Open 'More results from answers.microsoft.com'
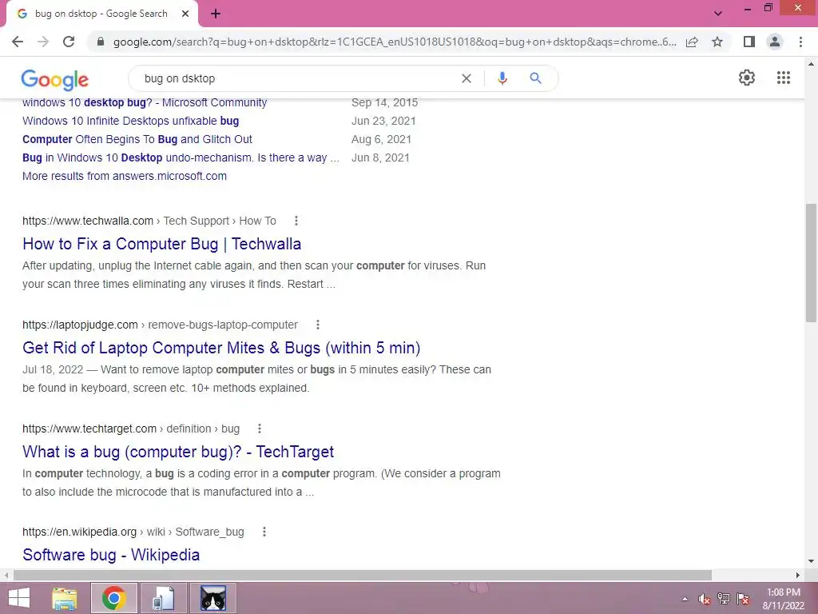 [x=124, y=176]
